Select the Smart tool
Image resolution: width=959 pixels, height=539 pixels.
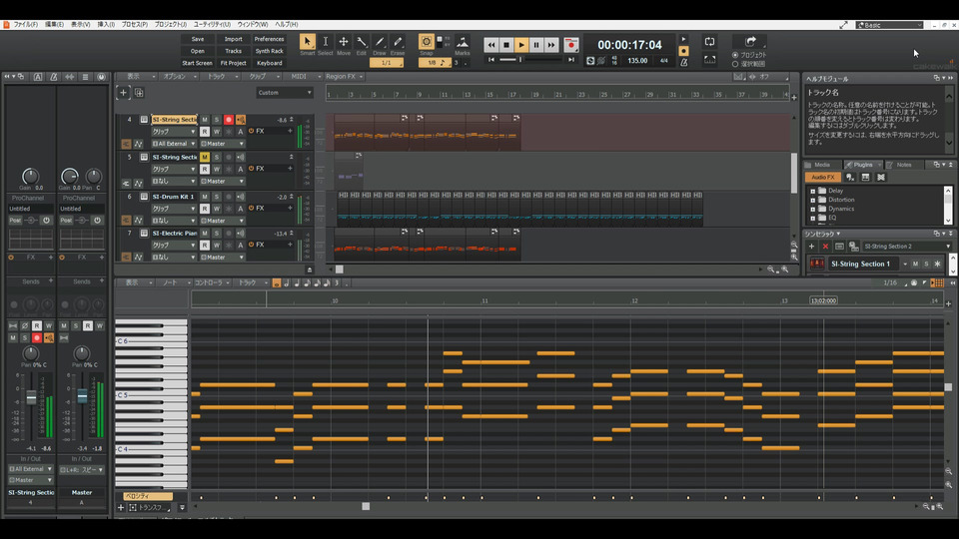pos(308,43)
